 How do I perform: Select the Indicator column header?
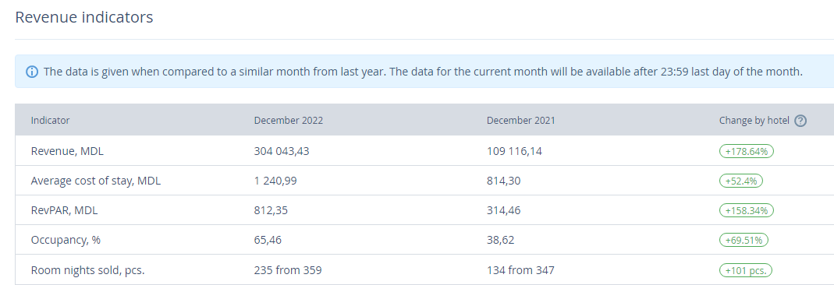point(50,121)
